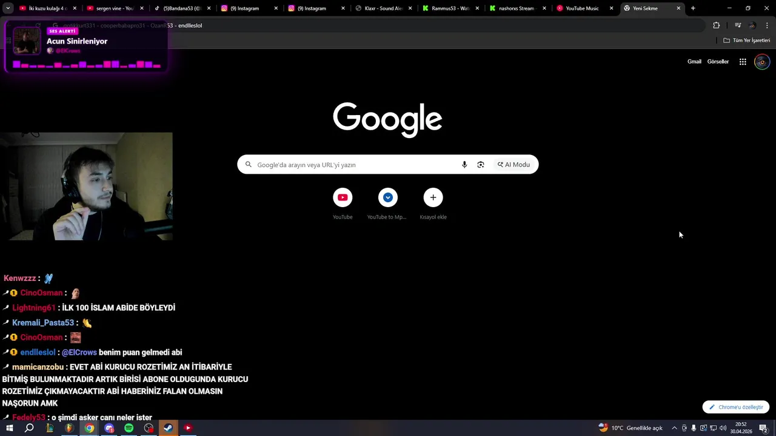The image size is (776, 436).
Task: Click the AI Modu button
Action: [x=514, y=165]
